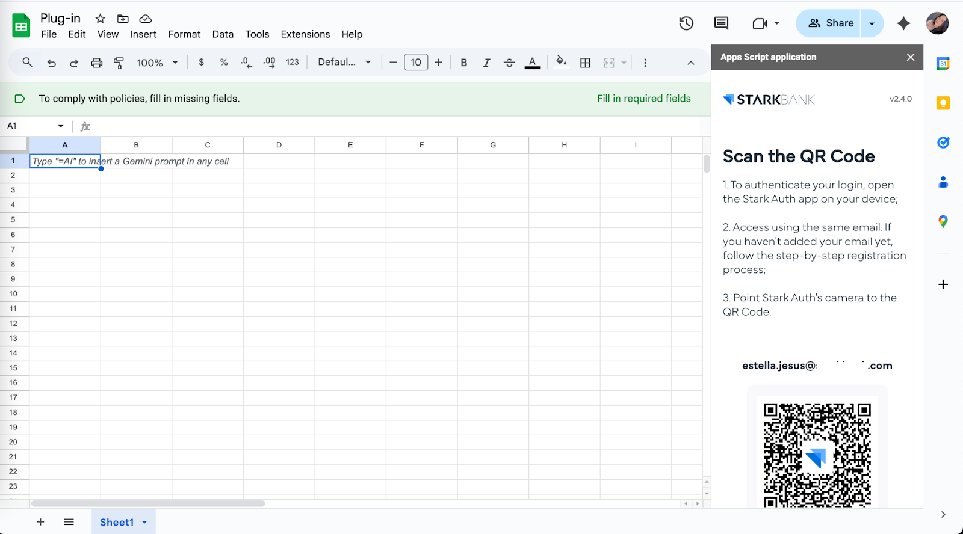The height and width of the screenshot is (534, 963).
Task: Add a new sheet plus button
Action: pyautogui.click(x=40, y=522)
